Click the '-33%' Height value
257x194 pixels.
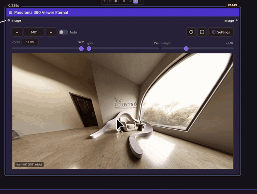229,43
